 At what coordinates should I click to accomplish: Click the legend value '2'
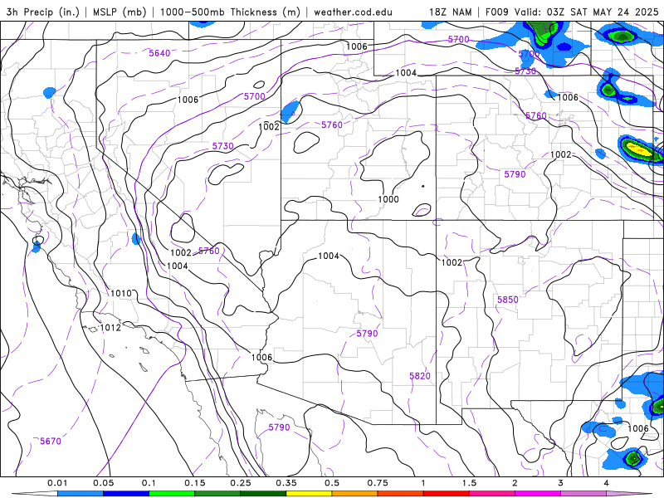[515, 483]
